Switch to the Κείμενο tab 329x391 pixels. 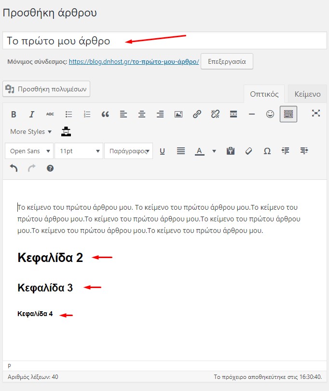pyautogui.click(x=307, y=94)
